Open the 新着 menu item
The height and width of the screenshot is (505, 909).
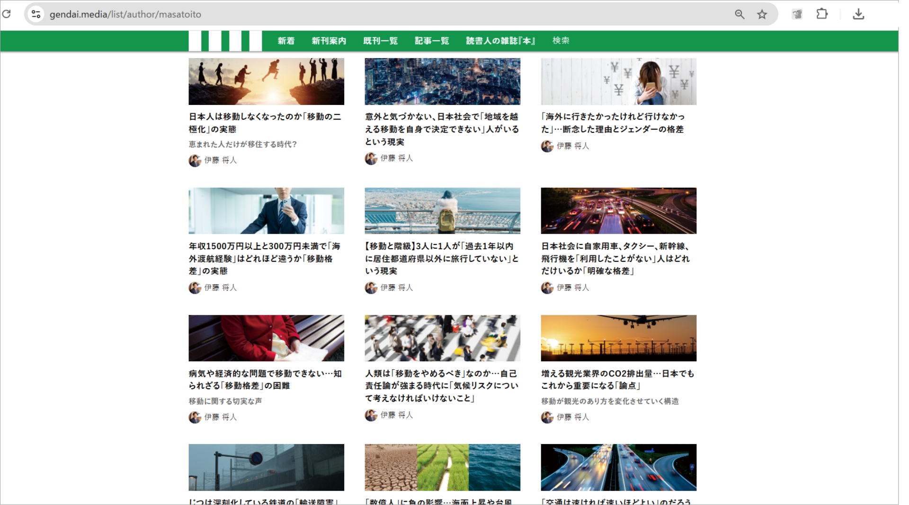tap(286, 41)
